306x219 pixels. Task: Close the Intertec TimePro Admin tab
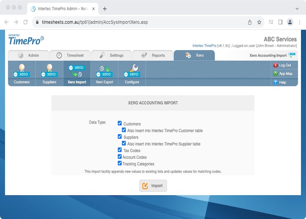tap(94, 9)
